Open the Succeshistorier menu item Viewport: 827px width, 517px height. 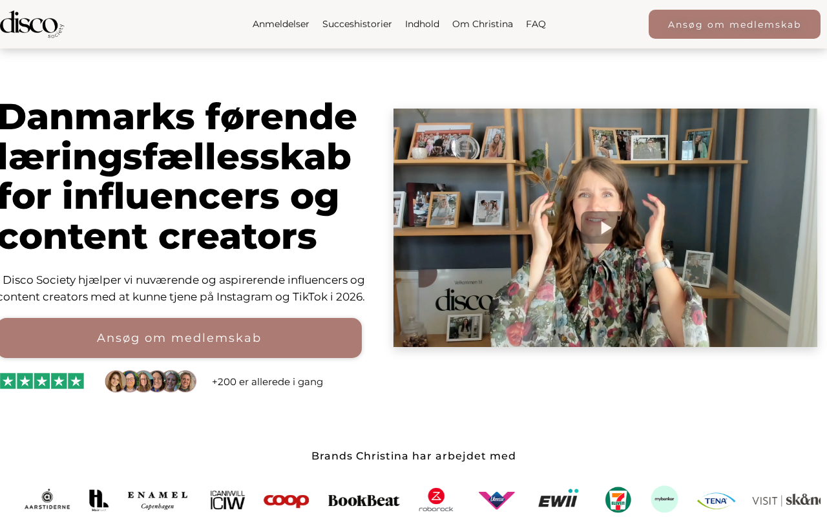(357, 24)
